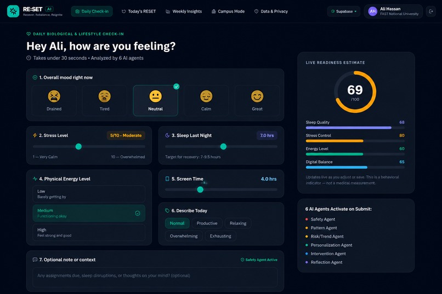Open the Campus Mode tab
This screenshot has height=294, width=442.
coord(228,11)
